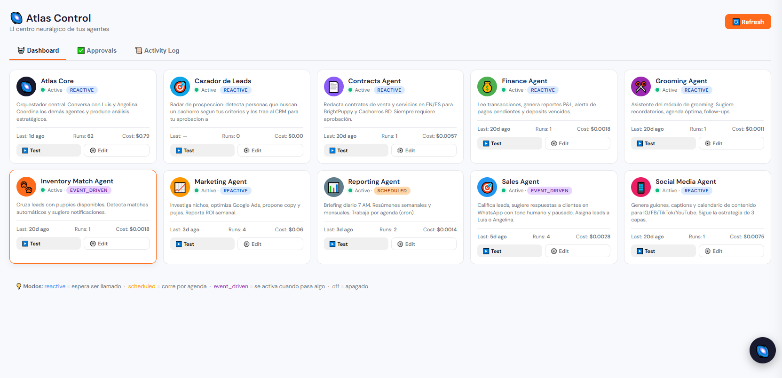Click the Atlas Control logo icon
The height and width of the screenshot is (378, 782).
pos(16,18)
